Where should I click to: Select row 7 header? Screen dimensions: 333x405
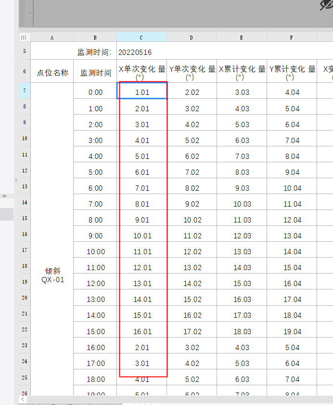[x=25, y=91]
